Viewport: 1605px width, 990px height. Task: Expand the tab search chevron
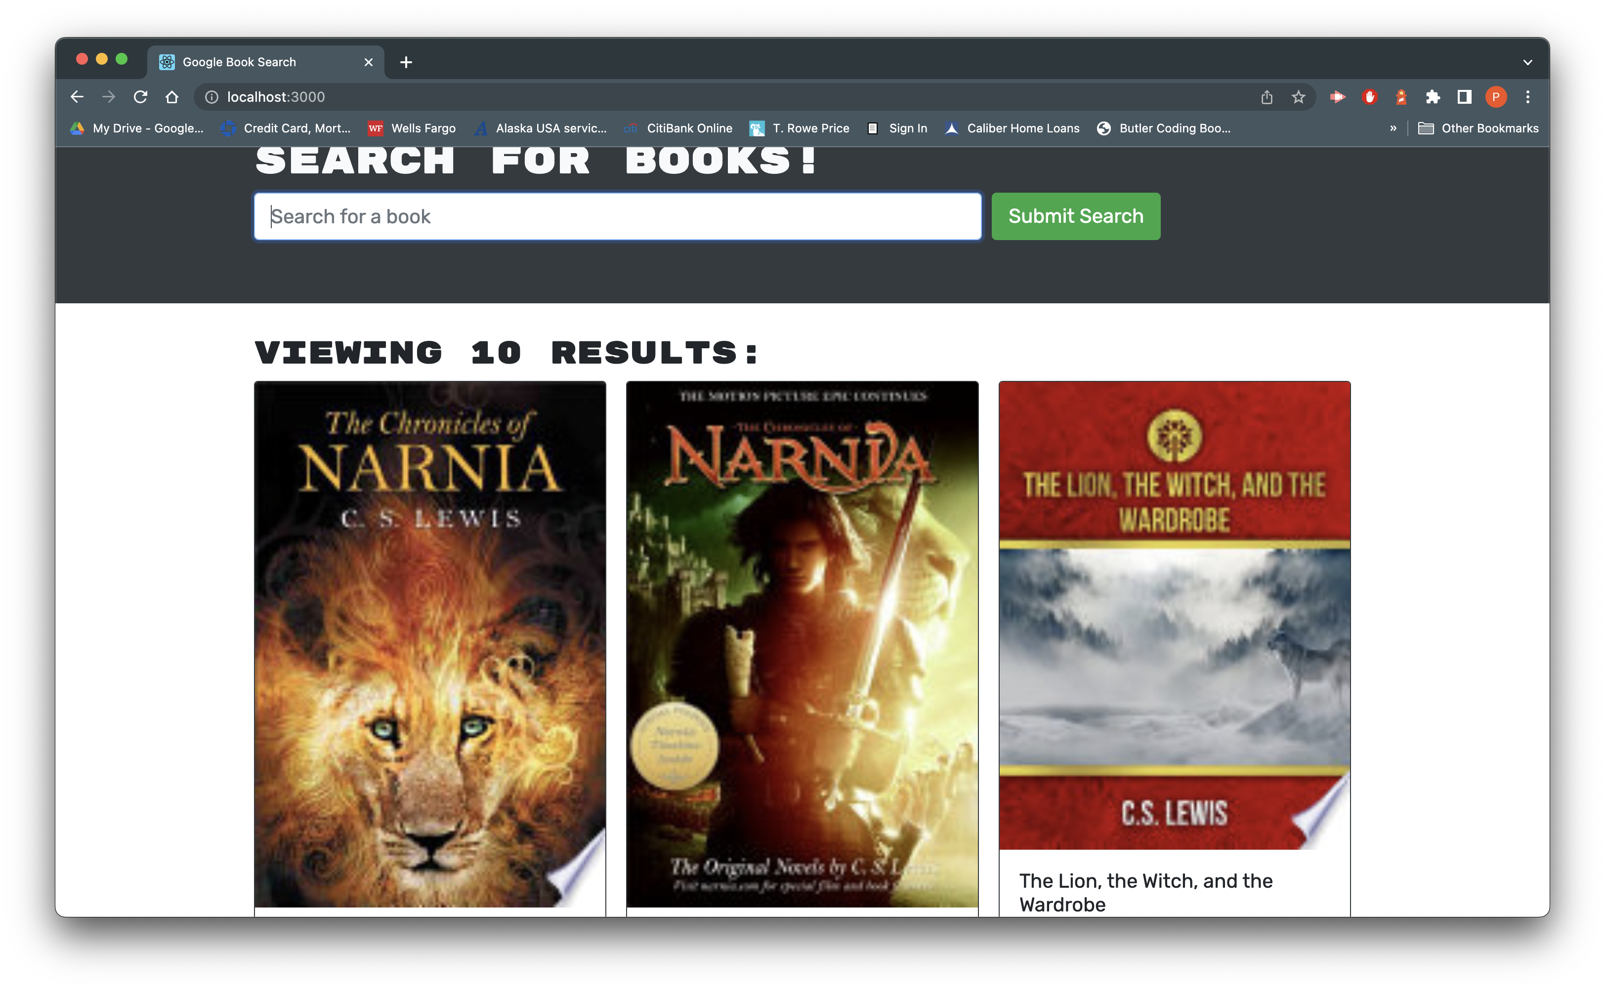(1528, 62)
